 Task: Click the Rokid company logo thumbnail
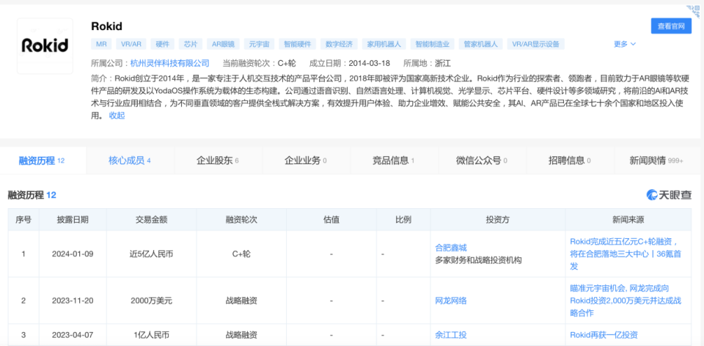tap(45, 45)
